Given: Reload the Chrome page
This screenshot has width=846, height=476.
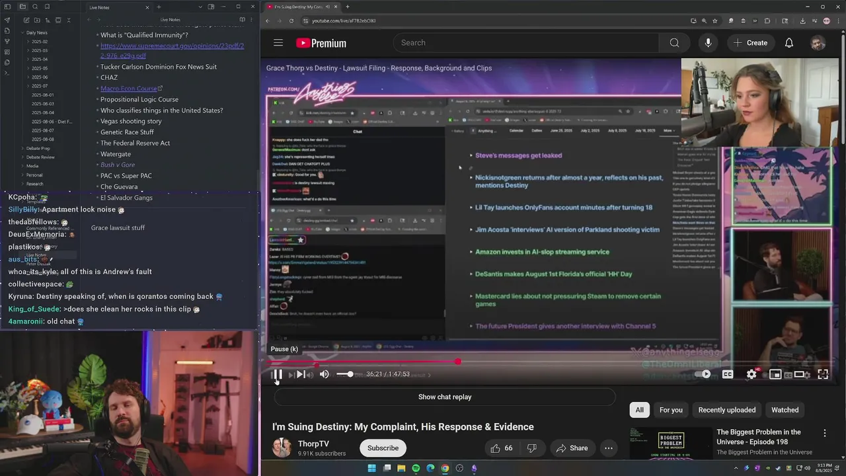Looking at the screenshot, I should 291,20.
